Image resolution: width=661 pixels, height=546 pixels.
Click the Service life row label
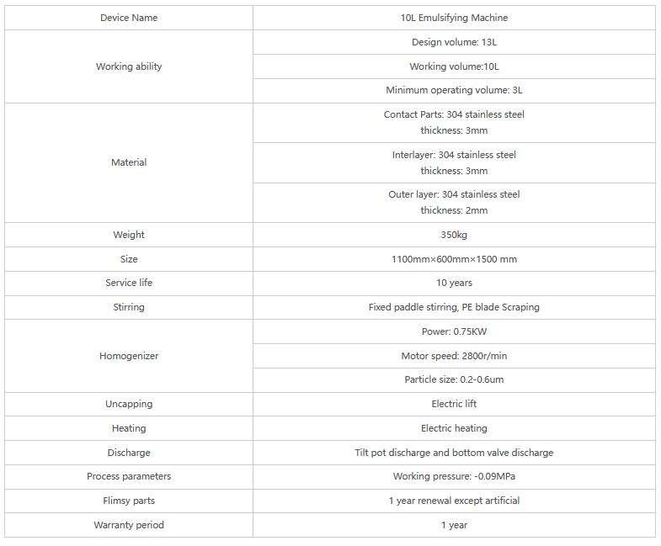129,283
